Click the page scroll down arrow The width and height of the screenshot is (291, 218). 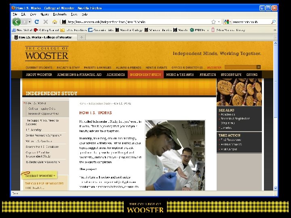pyautogui.click(x=275, y=188)
